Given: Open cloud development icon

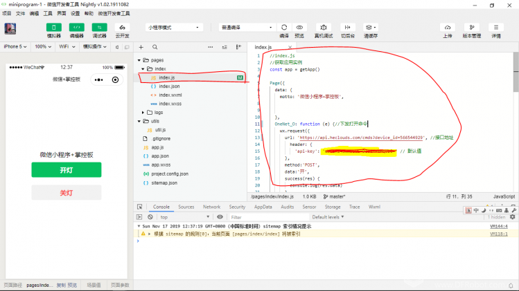Looking at the screenshot, I should click(x=122, y=28).
